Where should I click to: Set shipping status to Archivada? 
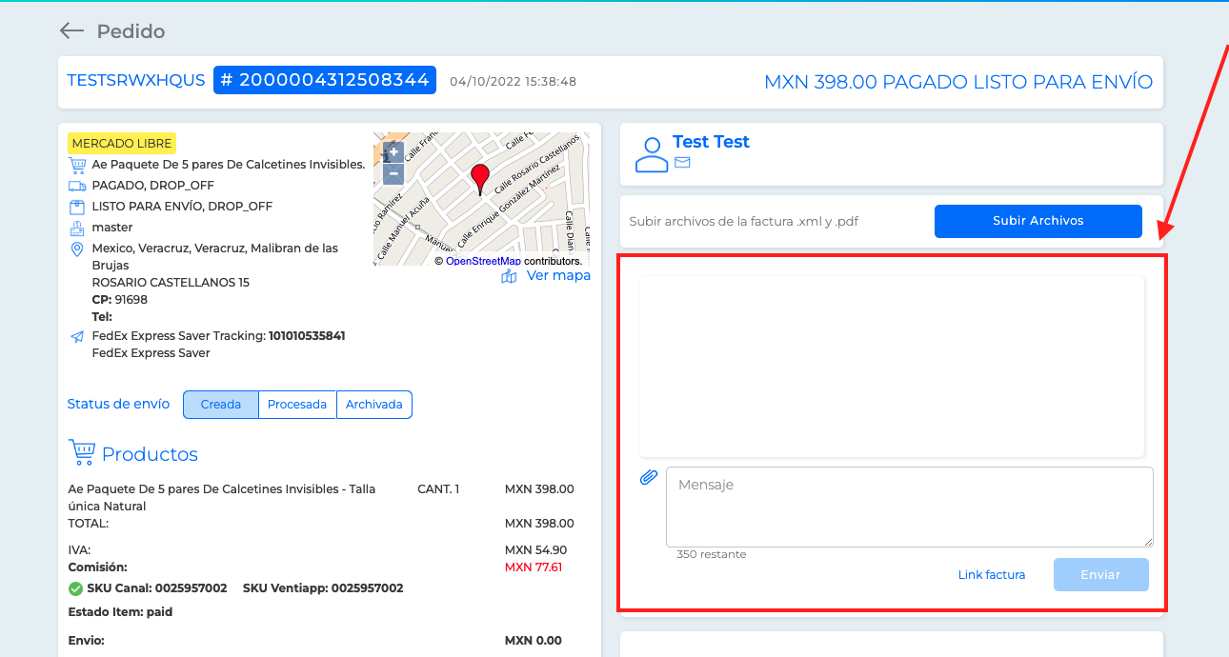pyautogui.click(x=374, y=405)
